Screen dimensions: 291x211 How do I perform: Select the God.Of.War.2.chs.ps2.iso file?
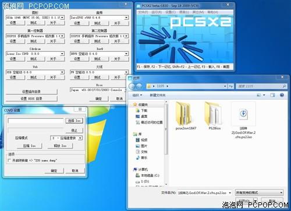(x=243, y=121)
